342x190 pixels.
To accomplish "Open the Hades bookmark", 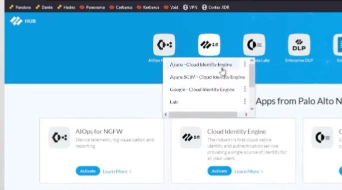I will 66,7.
